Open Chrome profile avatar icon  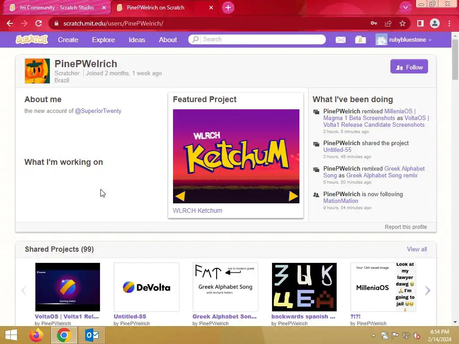[435, 23]
